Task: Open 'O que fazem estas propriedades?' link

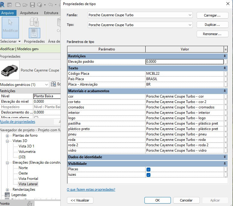Action: click(x=91, y=189)
